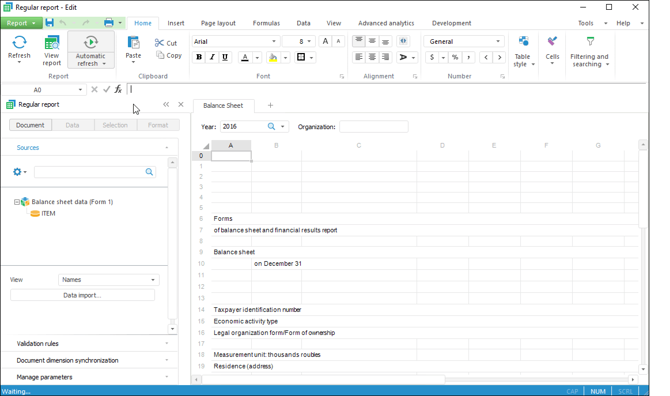Screen dimensions: 670x396
Task: Click the Filtering and searching icon
Action: click(x=589, y=42)
